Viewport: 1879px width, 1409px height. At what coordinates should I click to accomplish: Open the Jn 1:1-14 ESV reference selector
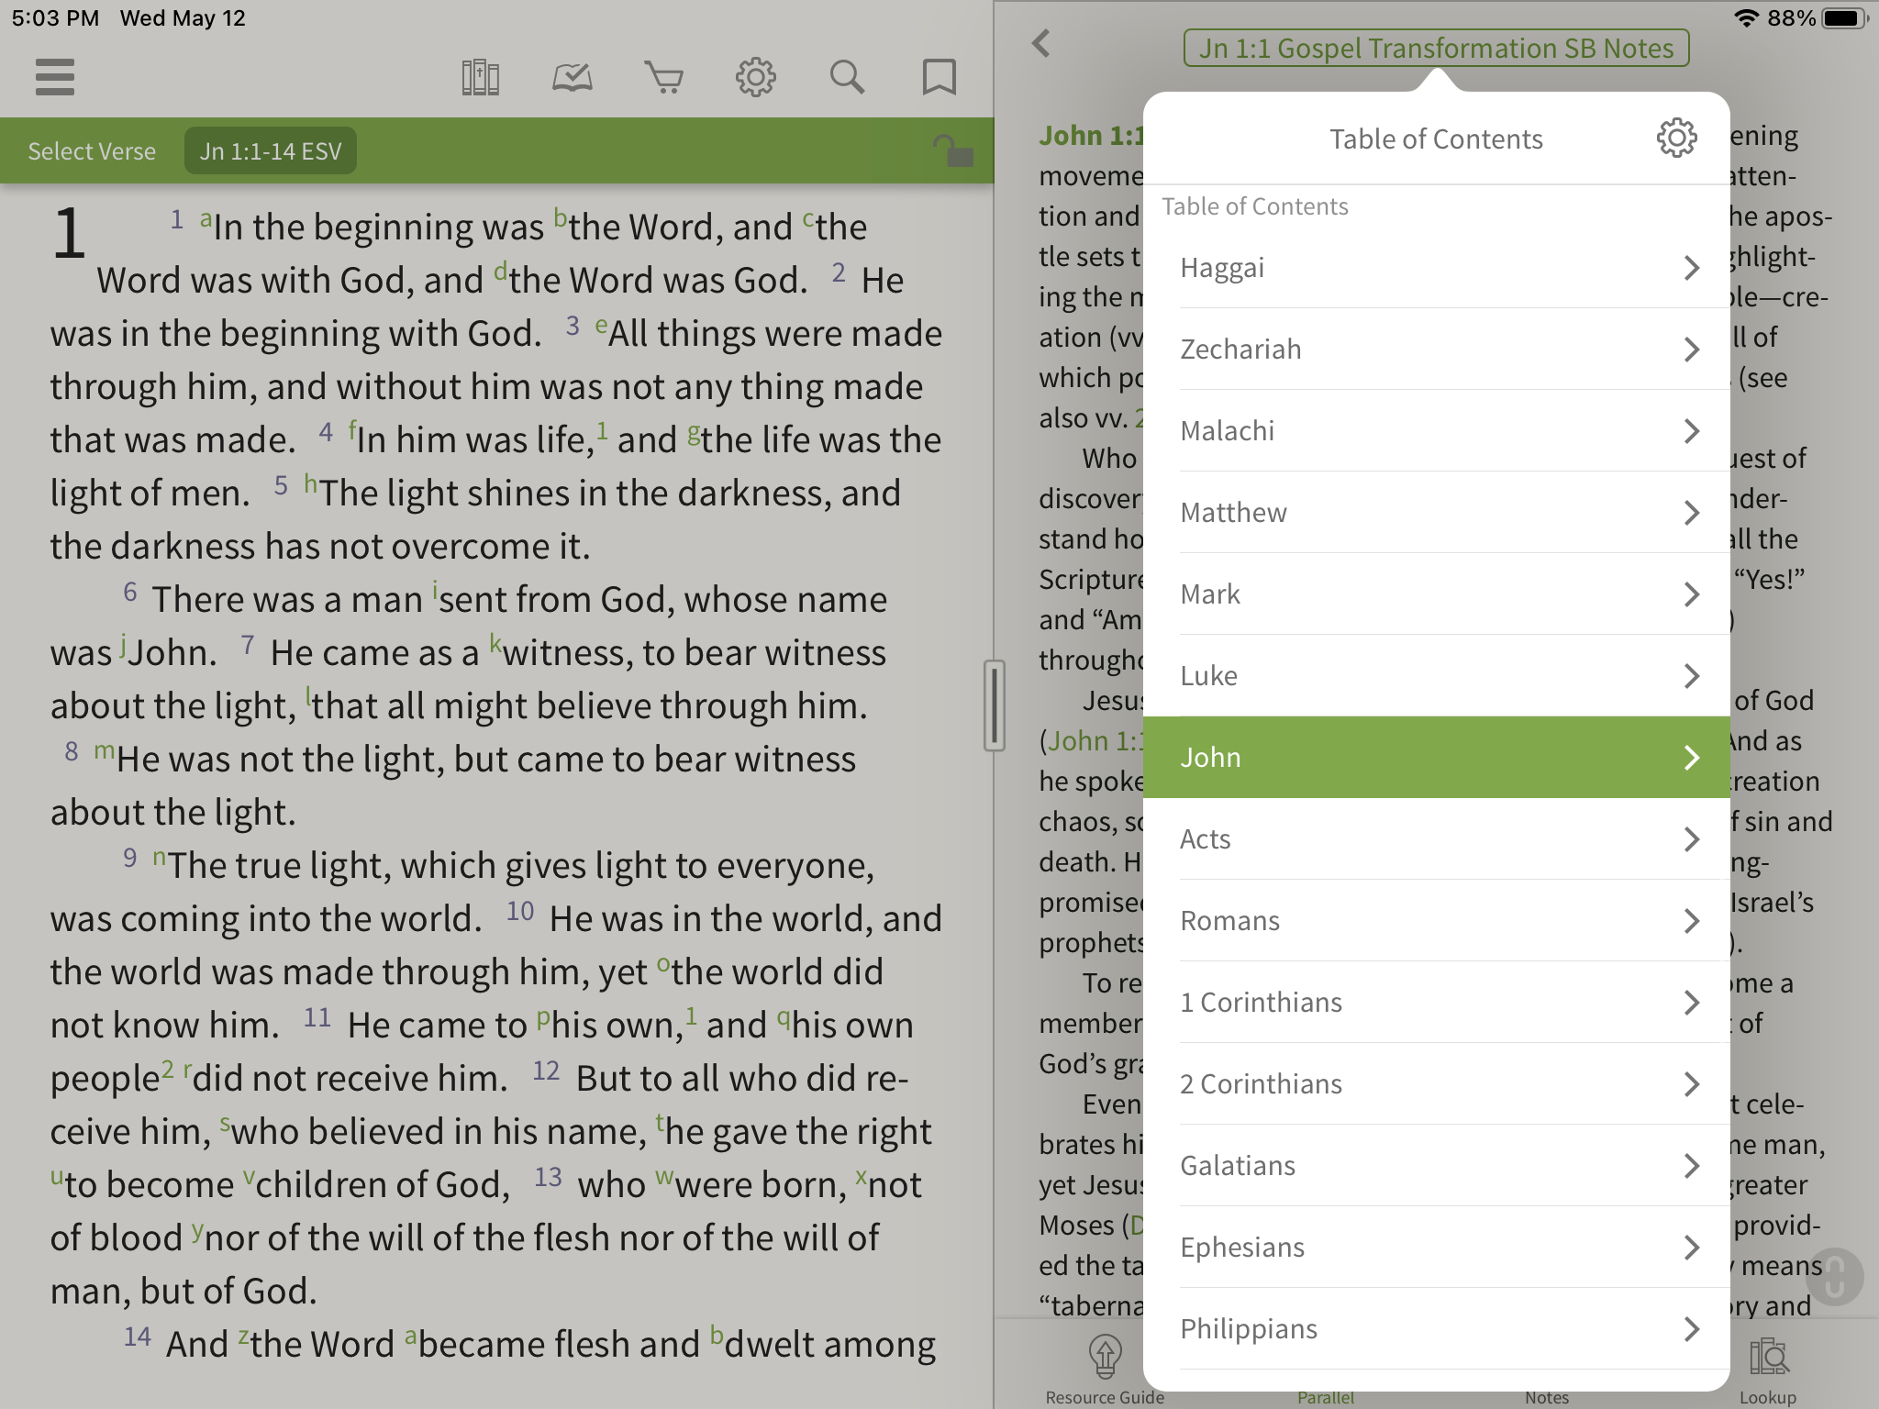(271, 151)
